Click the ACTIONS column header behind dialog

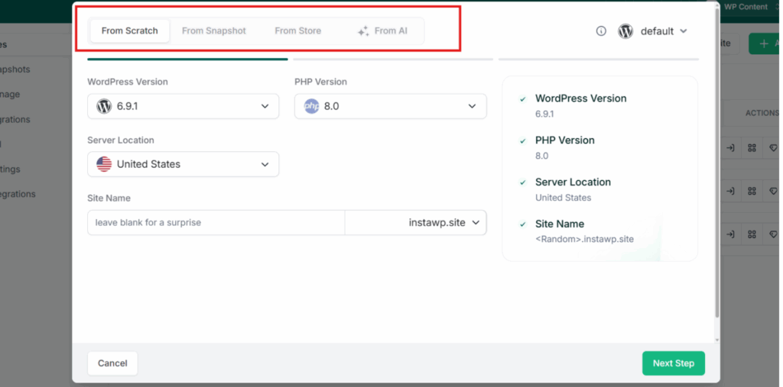click(763, 113)
